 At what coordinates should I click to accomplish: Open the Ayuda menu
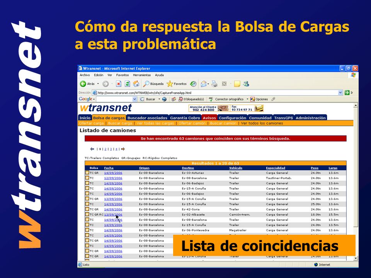[160, 75]
